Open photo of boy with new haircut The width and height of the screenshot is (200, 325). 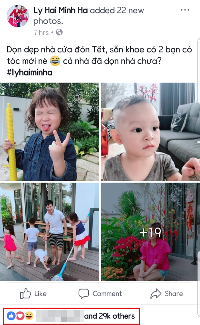pyautogui.click(x=151, y=132)
